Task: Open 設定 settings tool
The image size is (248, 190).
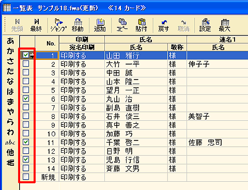Action: click(205, 25)
